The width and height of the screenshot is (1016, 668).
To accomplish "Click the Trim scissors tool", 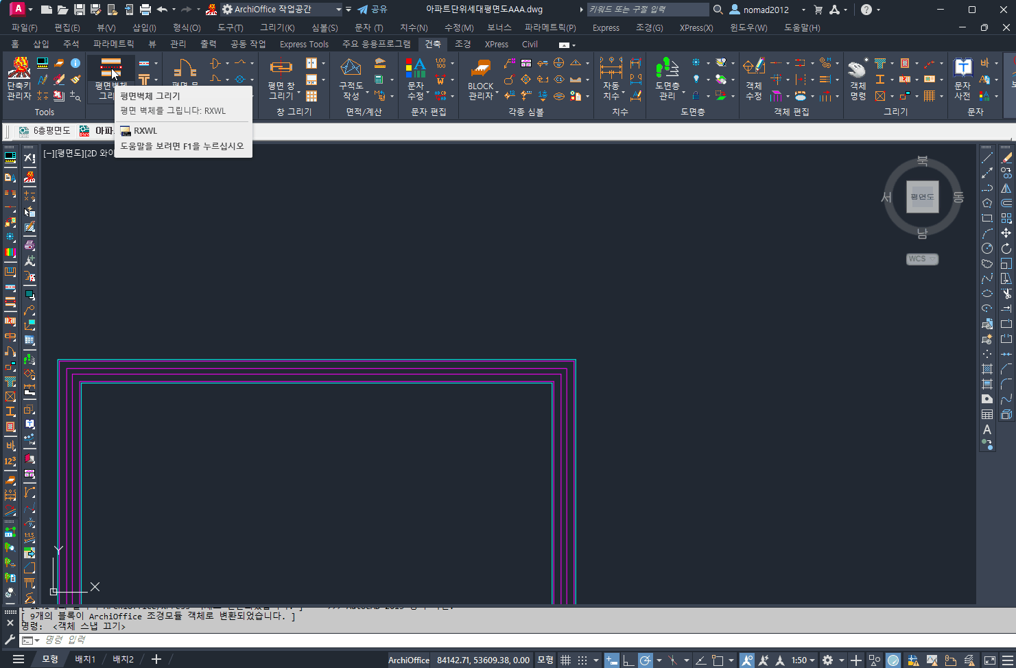I will (x=1006, y=294).
